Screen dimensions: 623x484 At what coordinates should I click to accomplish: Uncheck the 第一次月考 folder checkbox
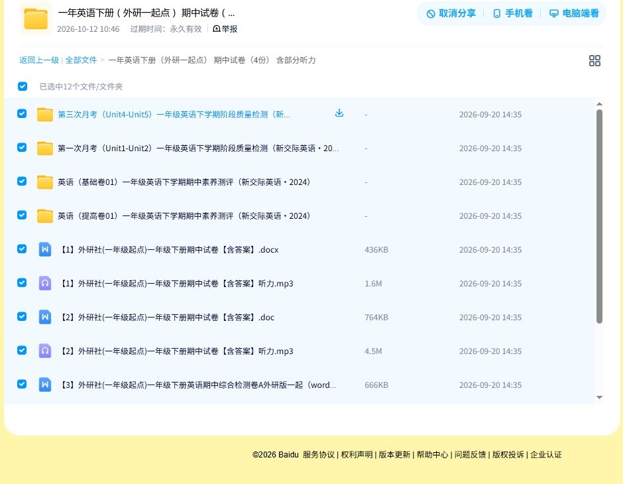[22, 147]
